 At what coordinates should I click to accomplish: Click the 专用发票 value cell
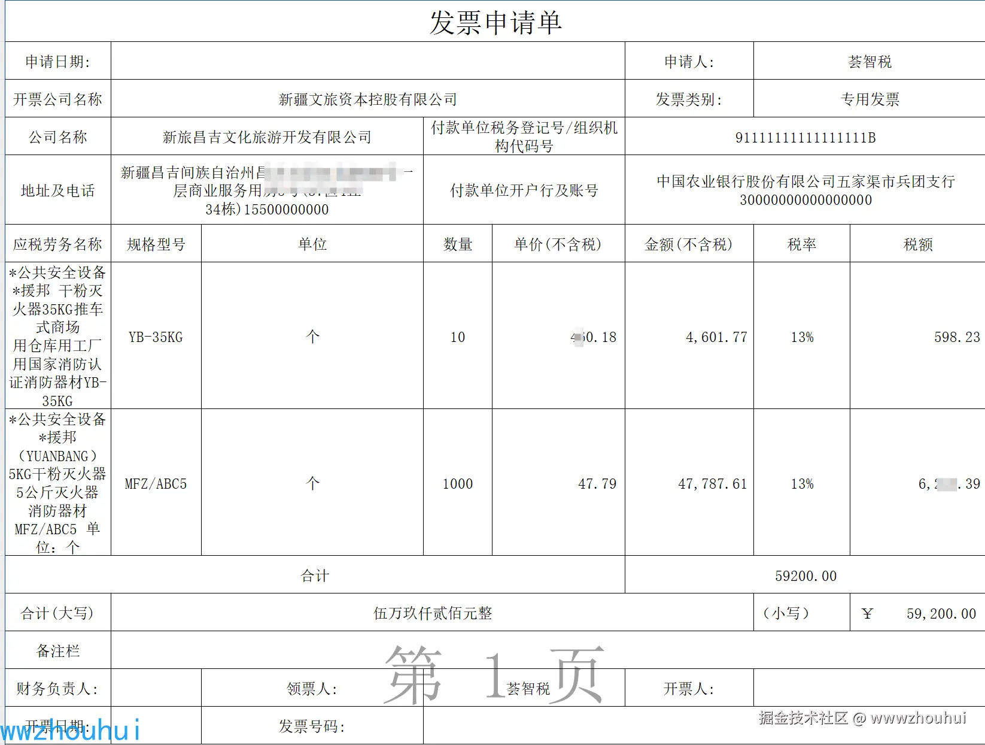[x=870, y=99]
